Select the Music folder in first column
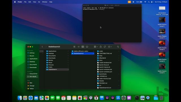 click(x=57, y=63)
